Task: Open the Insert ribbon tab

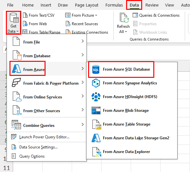Action: [x=46, y=5]
